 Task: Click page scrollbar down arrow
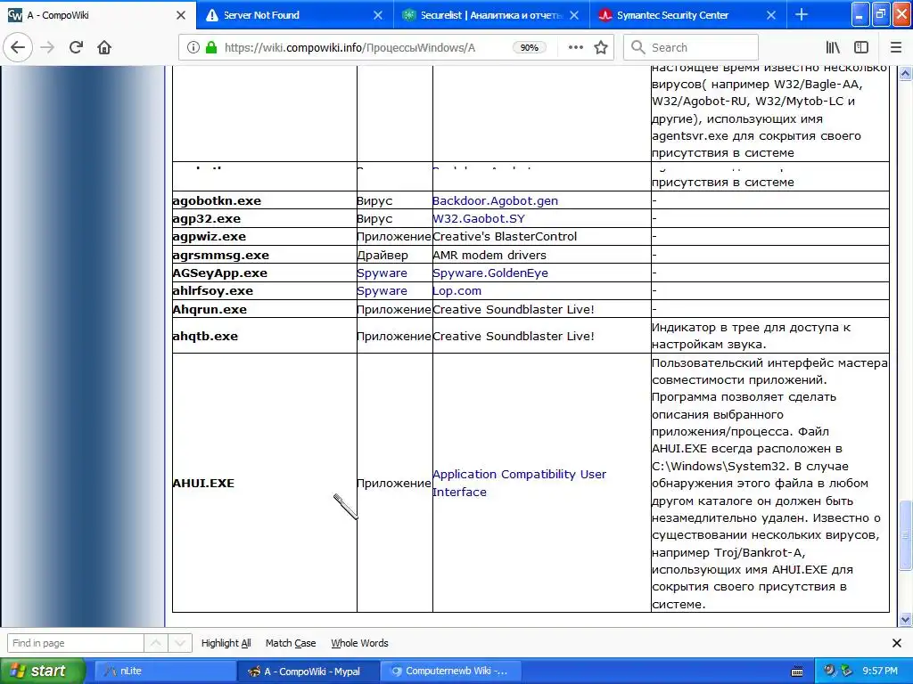click(x=905, y=620)
